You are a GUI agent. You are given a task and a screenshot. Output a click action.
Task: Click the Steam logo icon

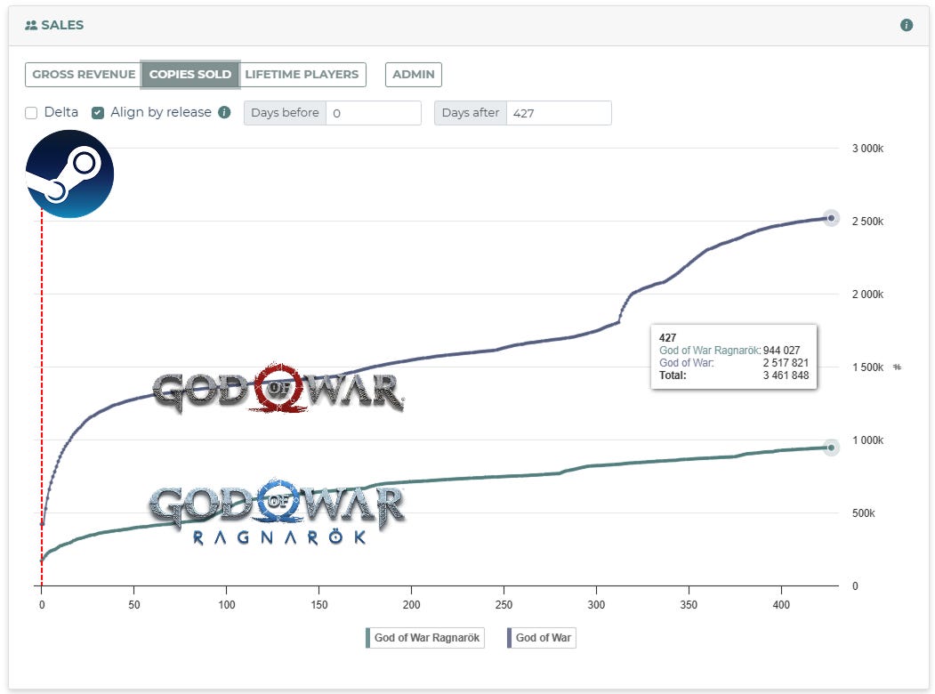[68, 173]
